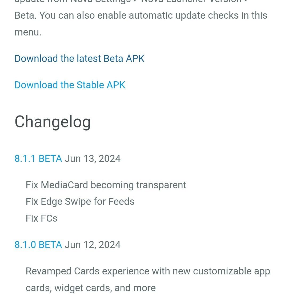Click the Download the Stable APK link

pos(70,85)
